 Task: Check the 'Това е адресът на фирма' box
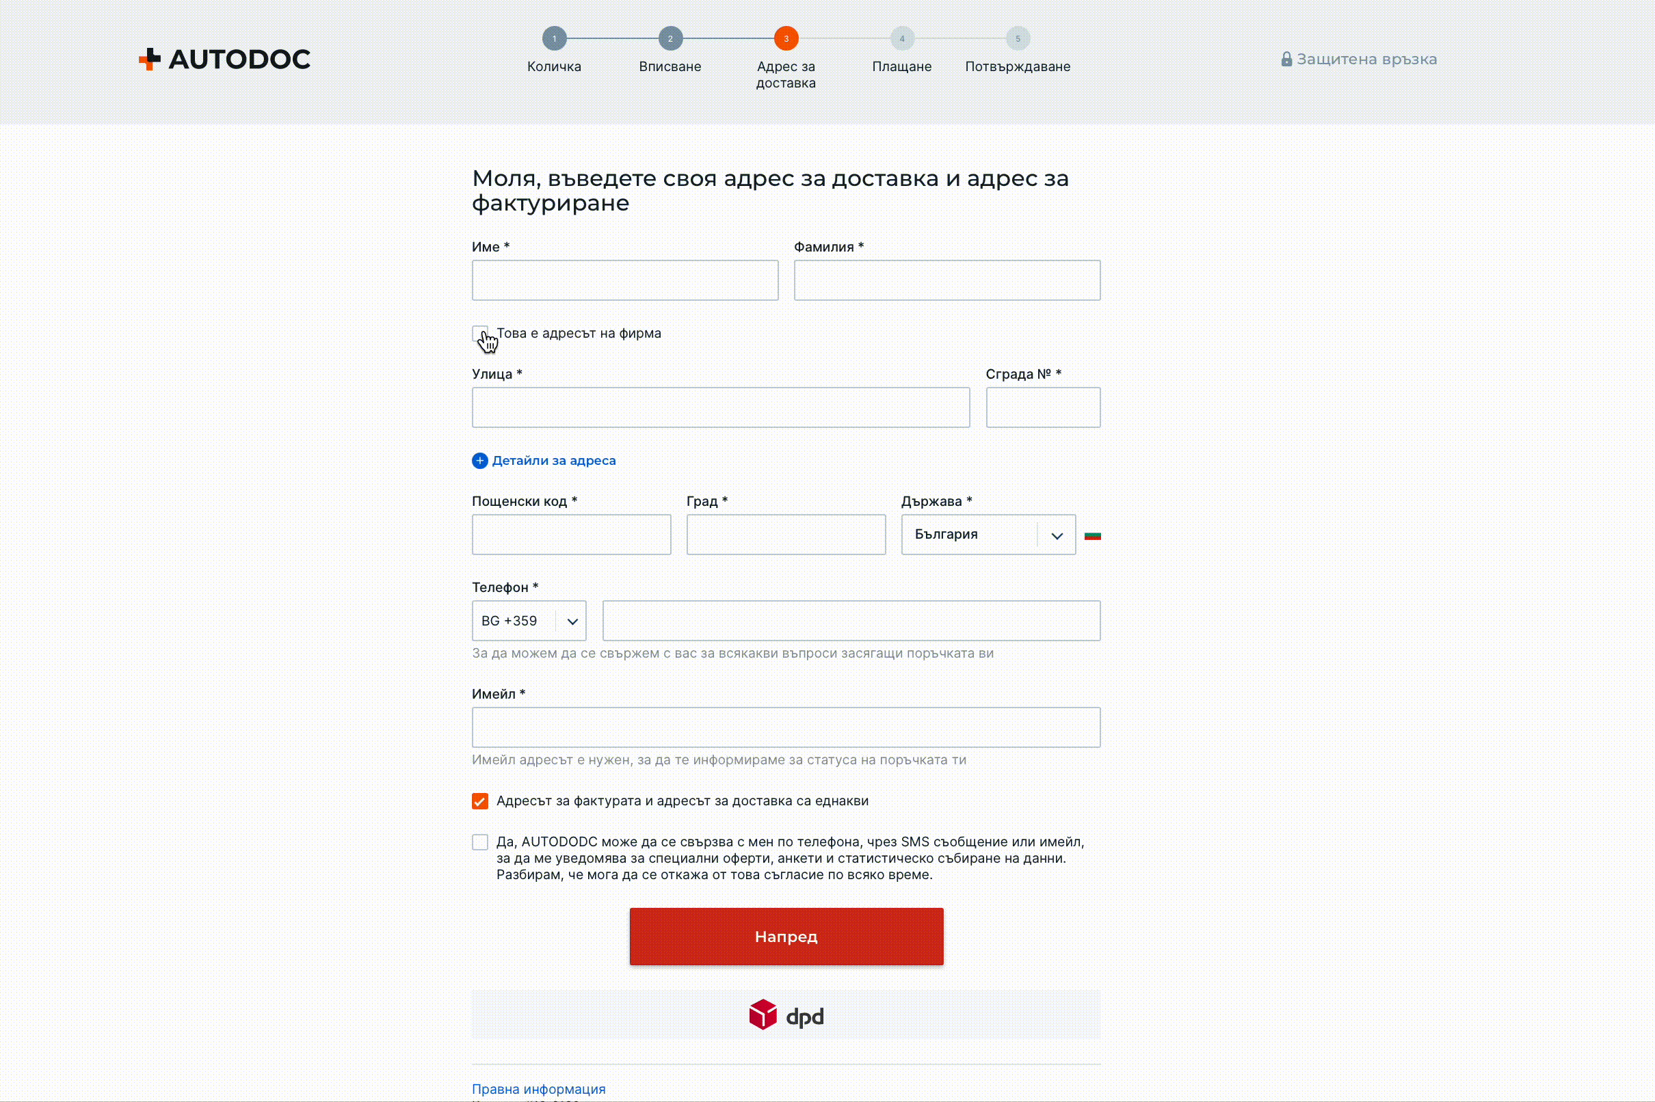coord(479,333)
